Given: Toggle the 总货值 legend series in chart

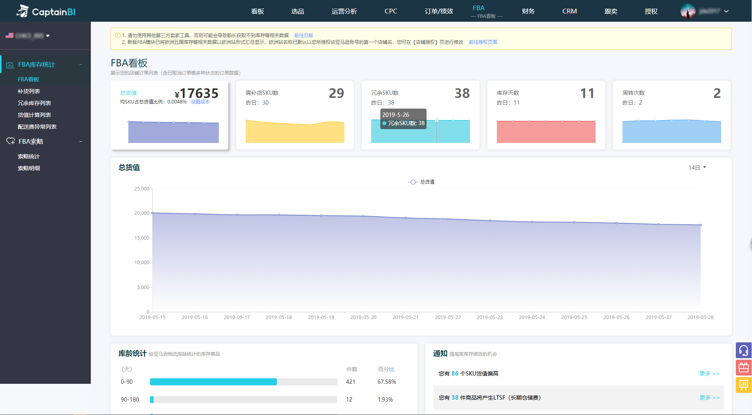Looking at the screenshot, I should (x=421, y=182).
